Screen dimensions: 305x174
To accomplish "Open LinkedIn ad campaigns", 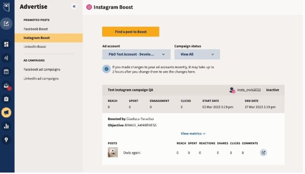I will [x=41, y=79].
